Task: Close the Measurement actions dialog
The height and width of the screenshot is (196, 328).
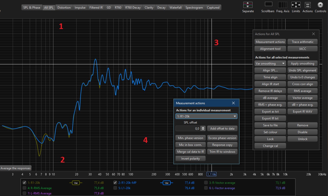Action: coord(233,103)
